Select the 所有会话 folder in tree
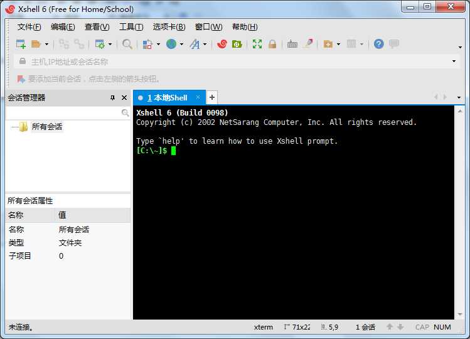Screen dimensions: 470x339 [47, 127]
